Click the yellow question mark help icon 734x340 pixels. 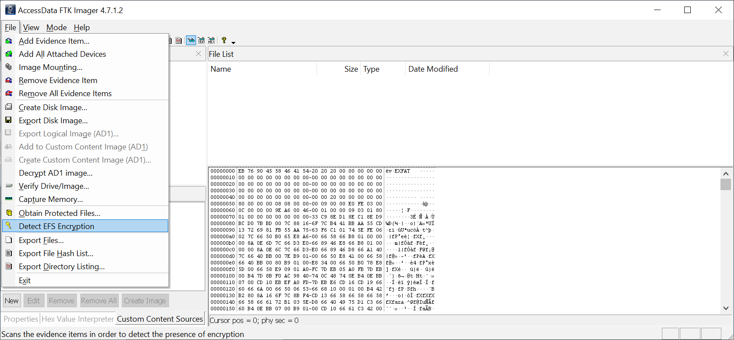pyautogui.click(x=224, y=40)
